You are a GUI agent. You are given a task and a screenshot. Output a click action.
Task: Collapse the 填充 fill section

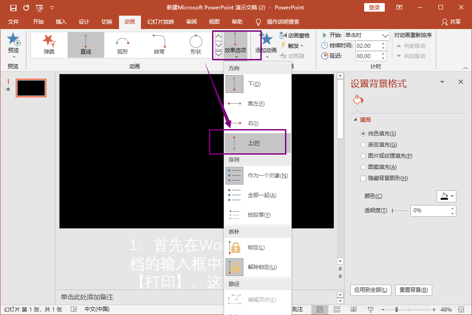tap(356, 119)
